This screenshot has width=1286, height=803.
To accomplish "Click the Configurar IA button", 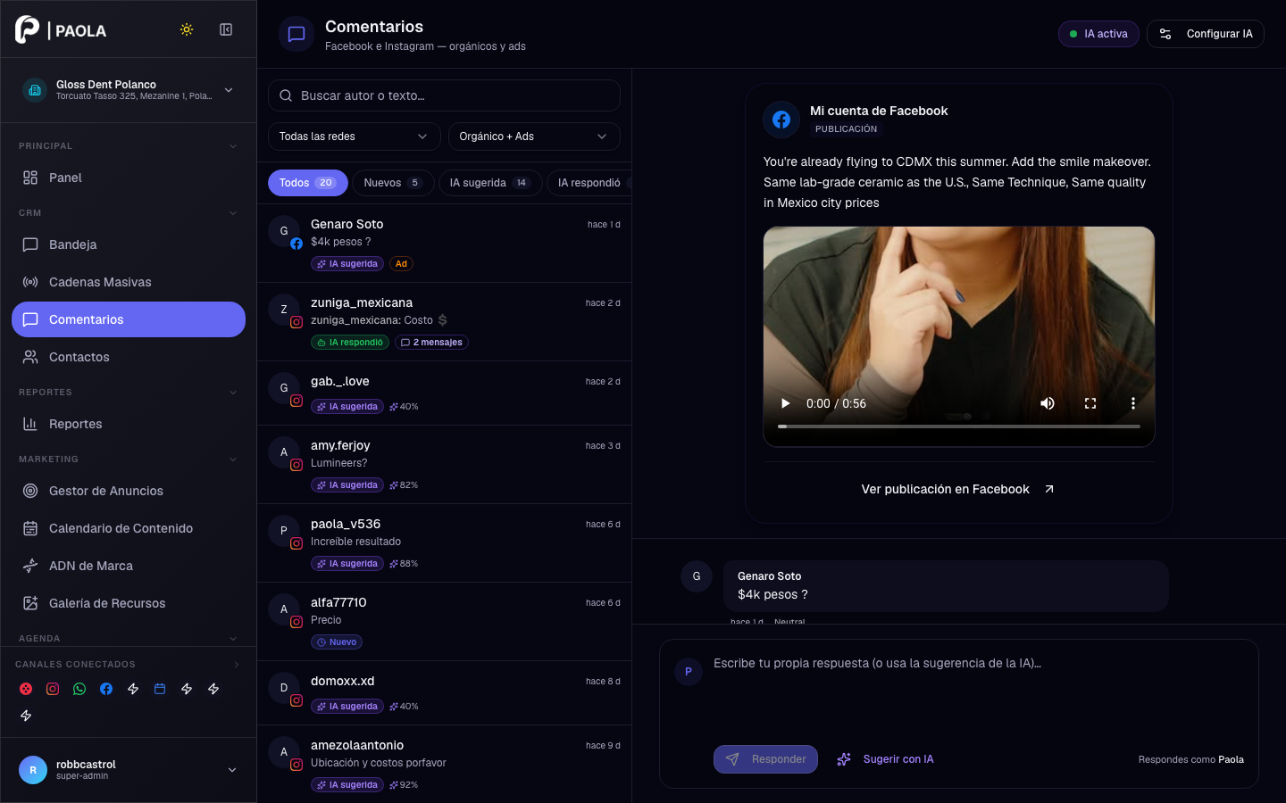I will point(1206,34).
